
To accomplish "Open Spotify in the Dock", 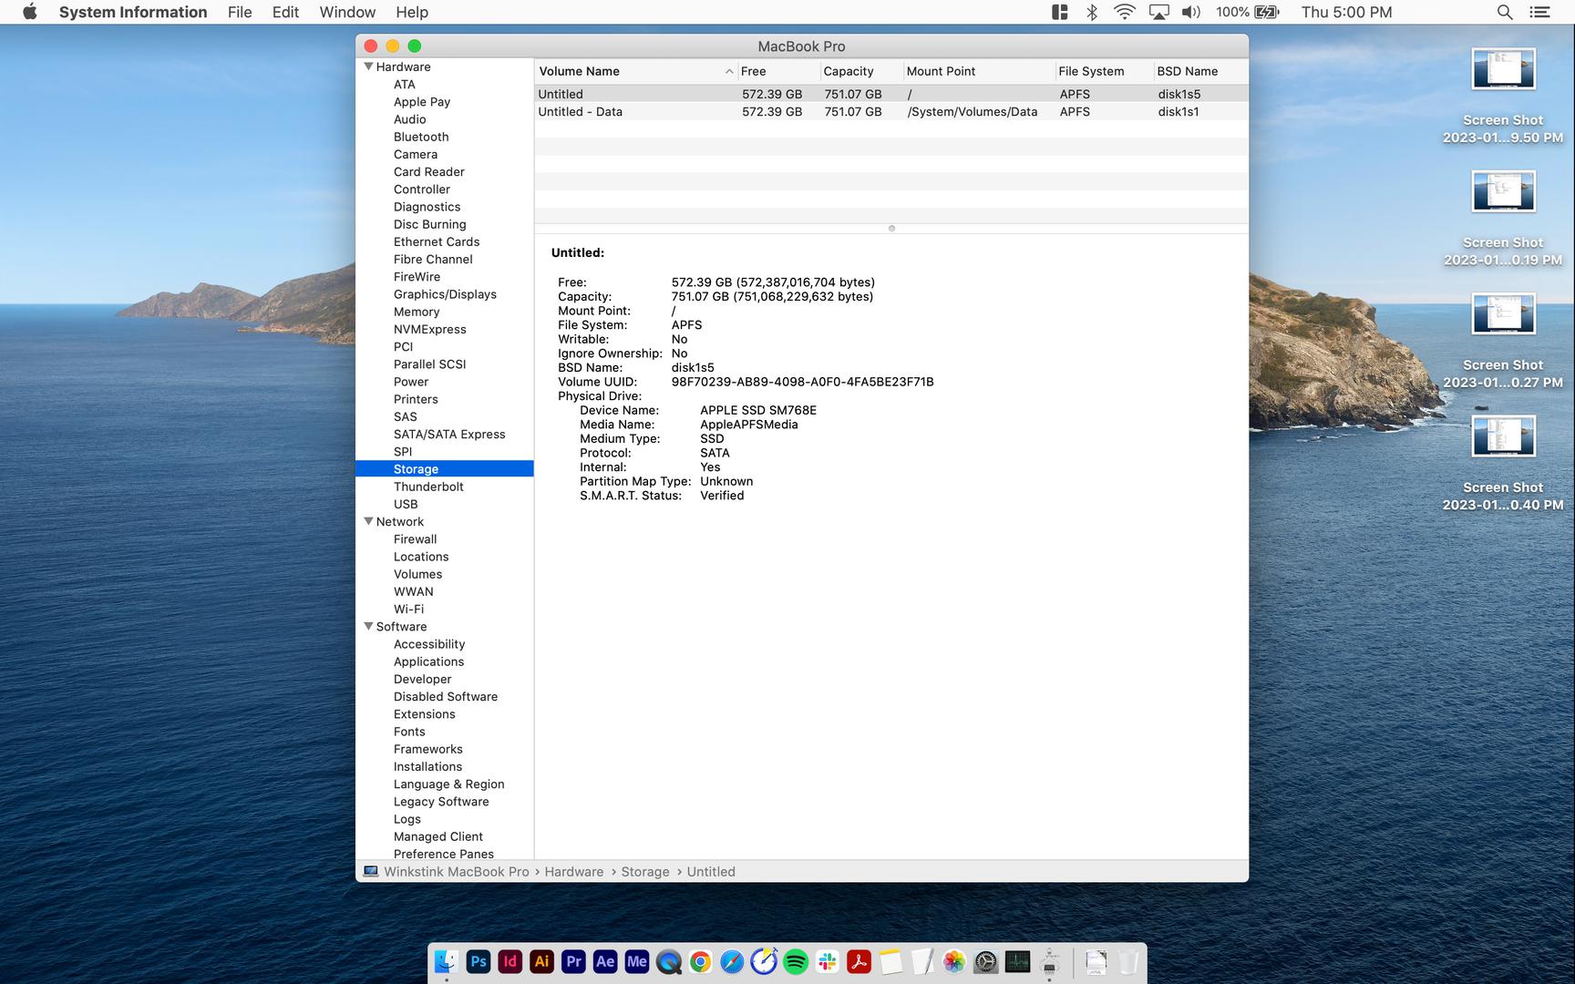I will point(796,961).
